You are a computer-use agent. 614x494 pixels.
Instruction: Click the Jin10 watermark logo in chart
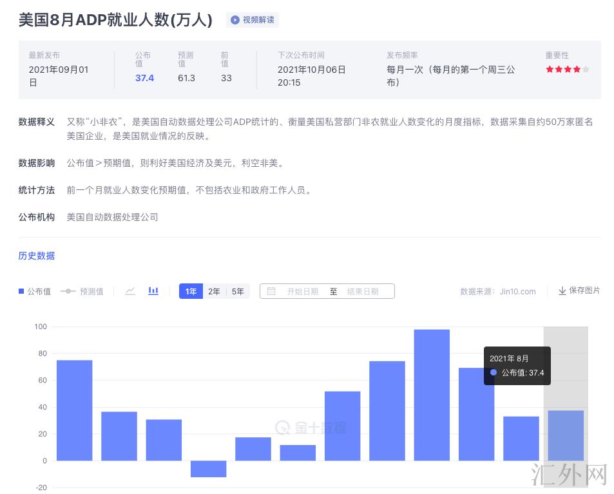(x=283, y=428)
